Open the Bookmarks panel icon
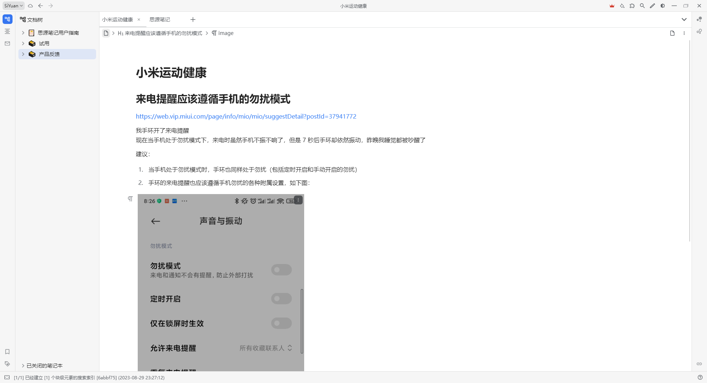This screenshot has height=383, width=707. (7, 352)
